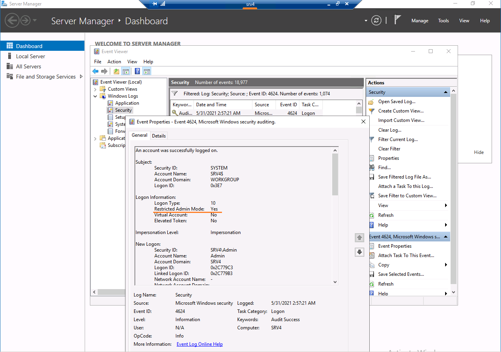Select Security log in the tree
The width and height of the screenshot is (501, 352).
(123, 110)
